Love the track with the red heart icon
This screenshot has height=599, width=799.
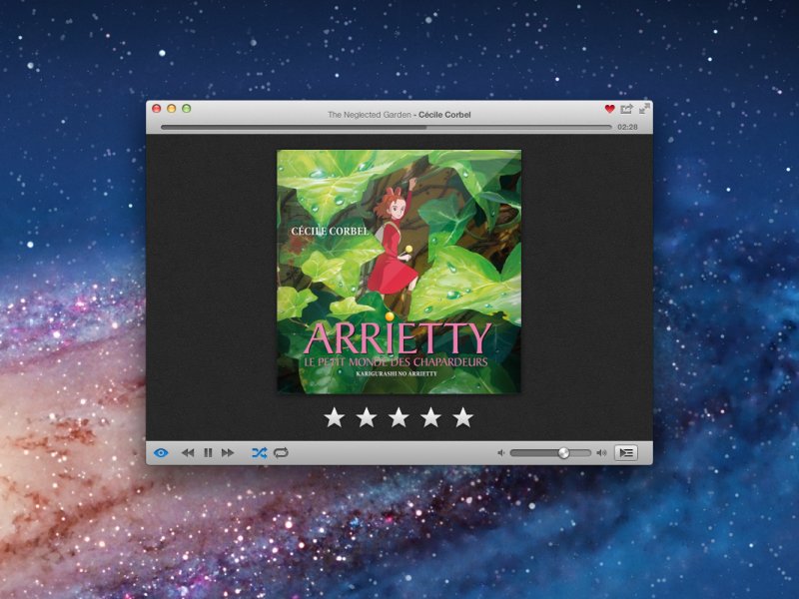click(x=609, y=109)
